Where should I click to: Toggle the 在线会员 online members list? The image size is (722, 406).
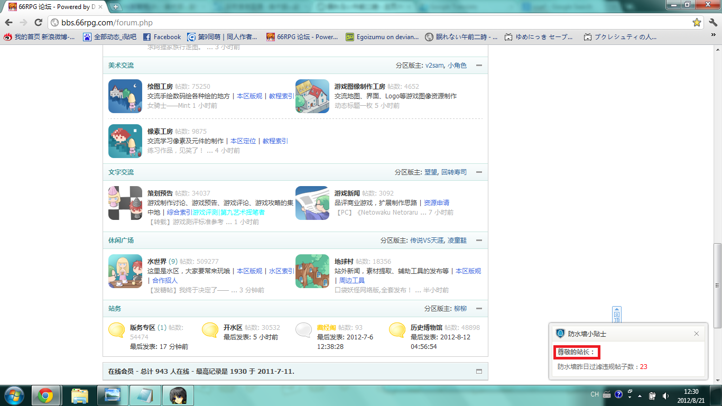point(479,372)
